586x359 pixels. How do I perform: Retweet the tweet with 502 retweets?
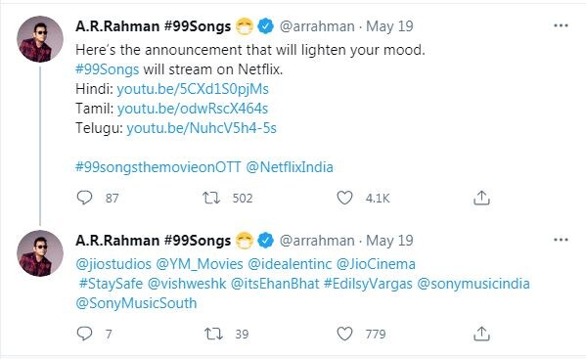pyautogui.click(x=211, y=198)
